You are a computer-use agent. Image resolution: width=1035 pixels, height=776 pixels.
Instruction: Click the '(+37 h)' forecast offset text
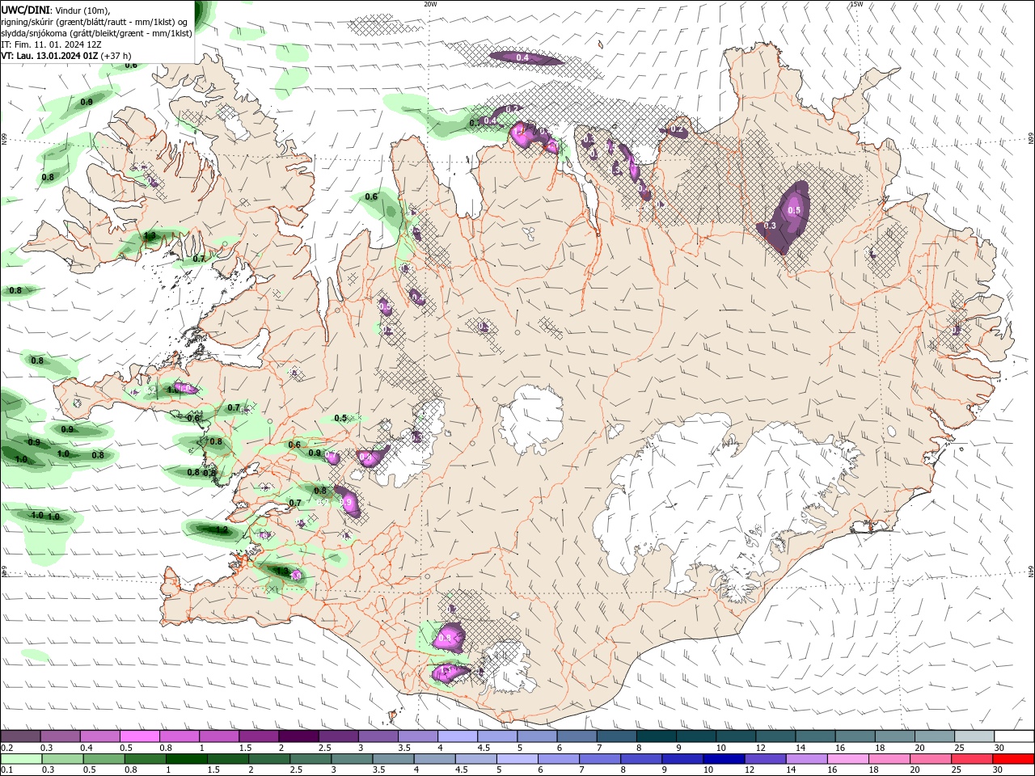pos(116,56)
